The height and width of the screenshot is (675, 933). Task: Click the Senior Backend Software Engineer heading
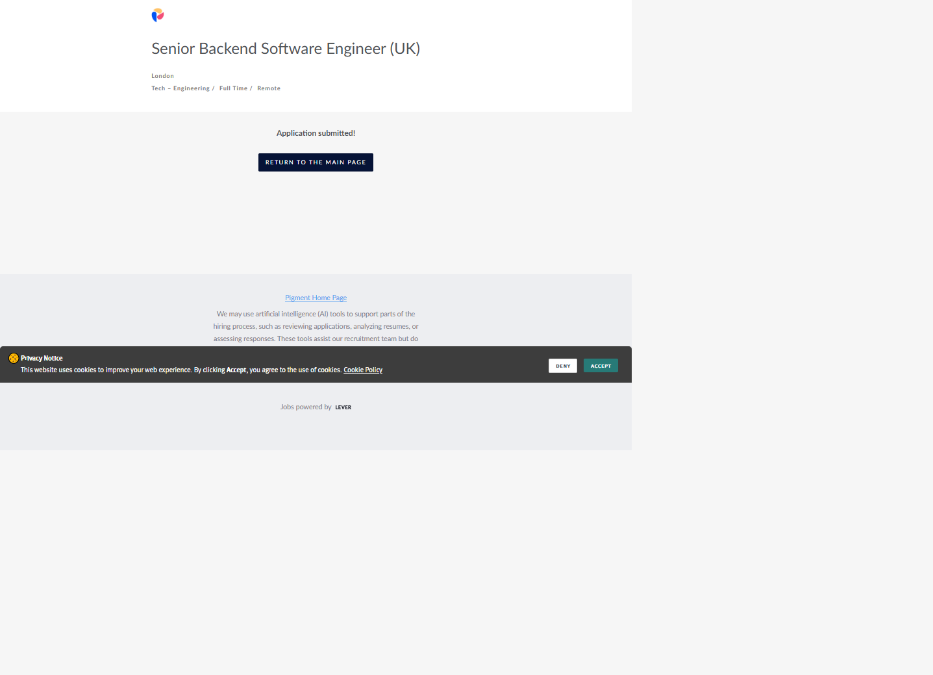click(x=286, y=49)
